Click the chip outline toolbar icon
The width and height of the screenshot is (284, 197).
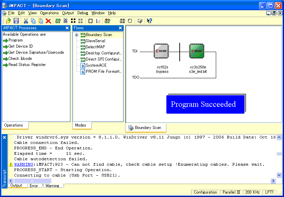pos(90,21)
